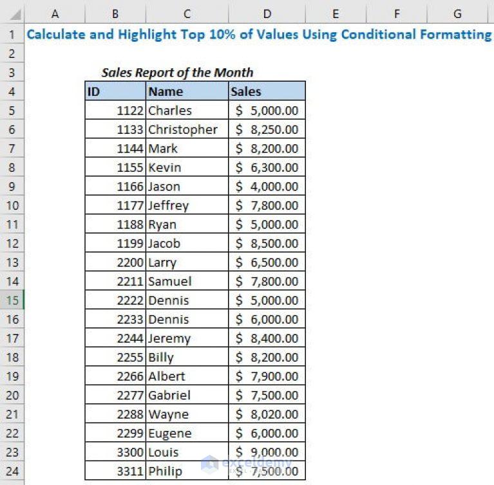Select the 'Ryan' name cell

(187, 224)
